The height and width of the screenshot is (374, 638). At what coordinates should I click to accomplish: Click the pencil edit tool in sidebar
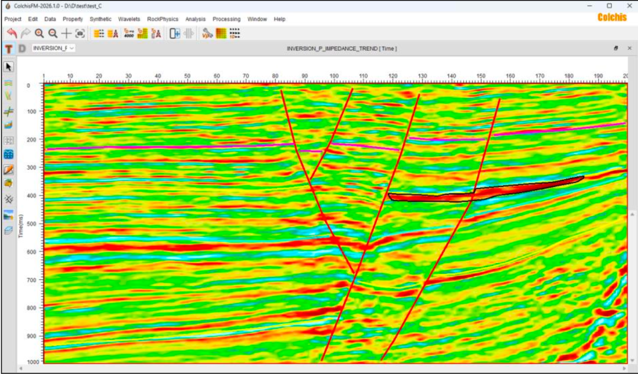tap(9, 170)
